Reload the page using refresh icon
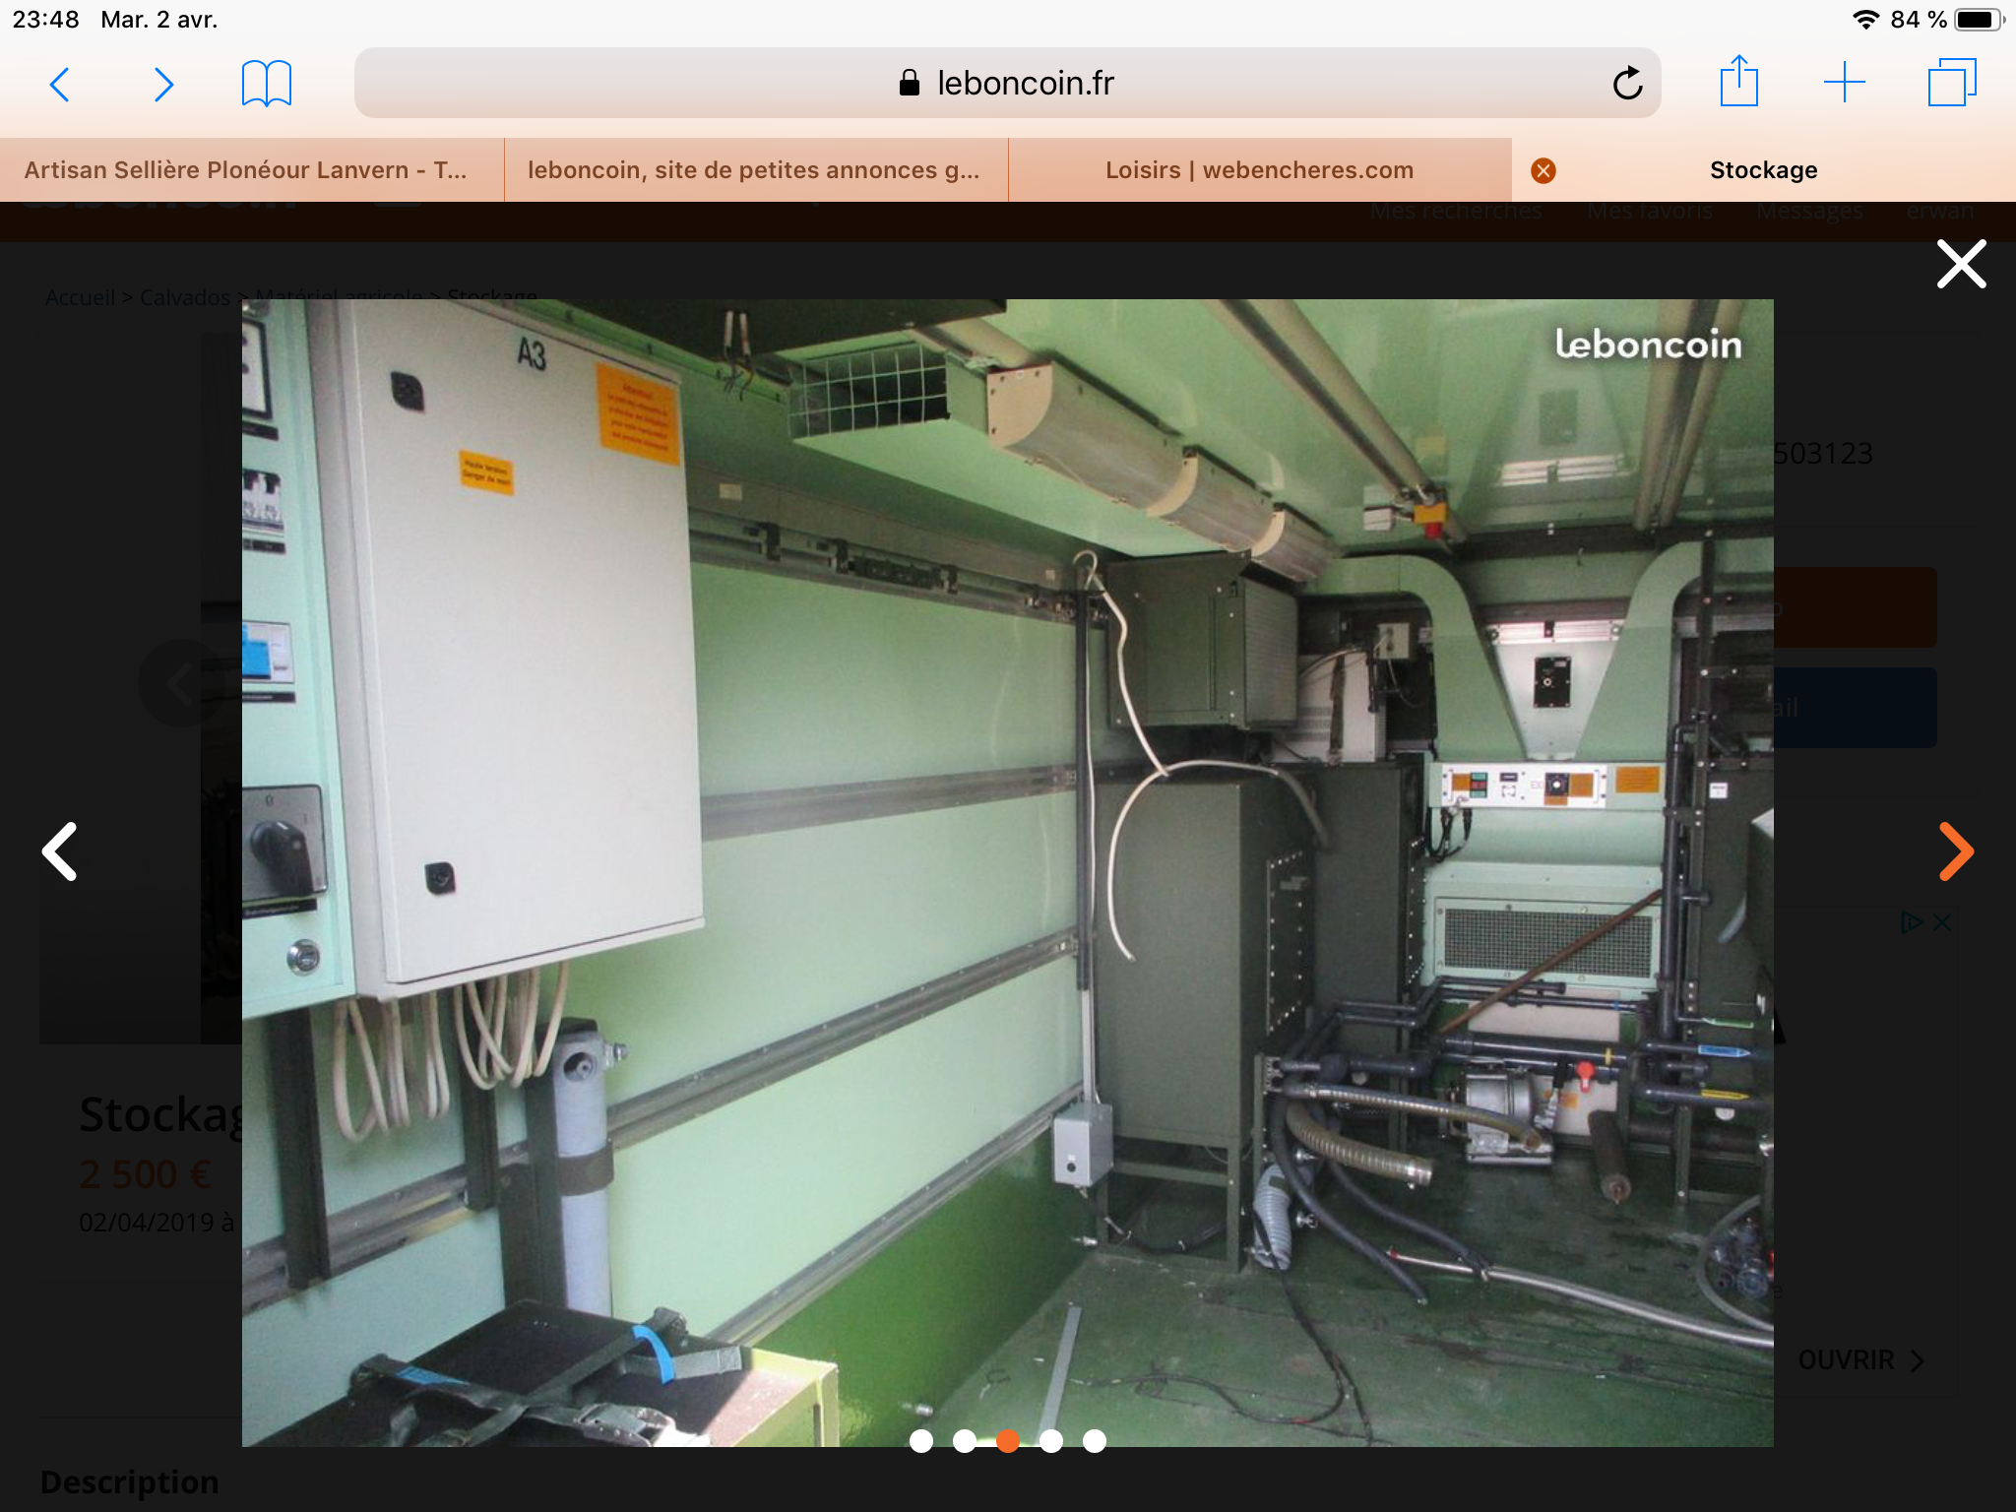 coord(1627,84)
